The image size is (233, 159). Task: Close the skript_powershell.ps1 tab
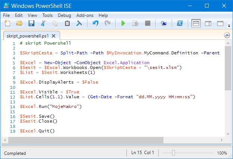[x=53, y=36]
